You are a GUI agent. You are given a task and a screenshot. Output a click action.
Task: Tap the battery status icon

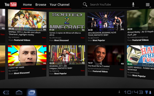click(x=150, y=92)
